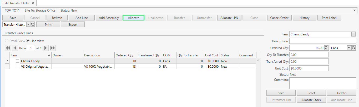Tick the Chews Candy row checkbox
This screenshot has width=359, height=107.
pos(17,61)
